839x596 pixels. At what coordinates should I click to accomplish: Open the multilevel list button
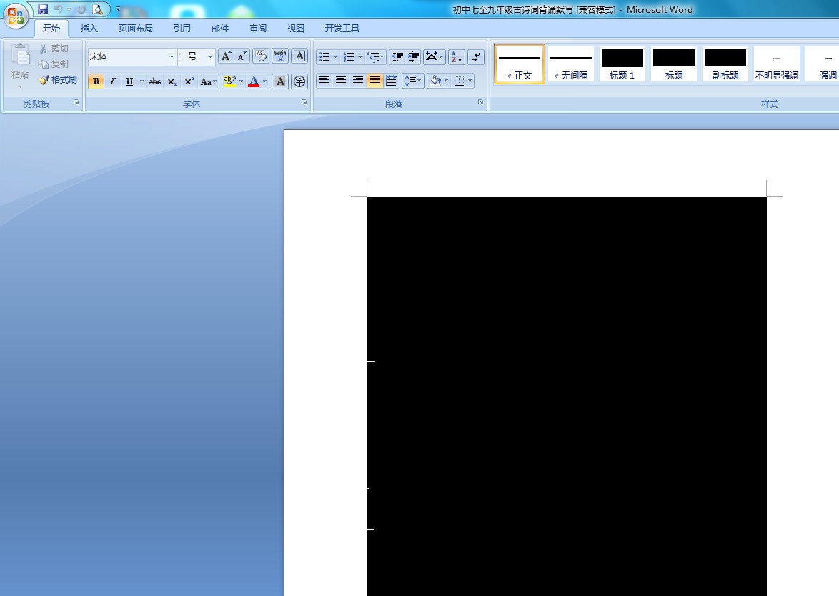(x=376, y=56)
